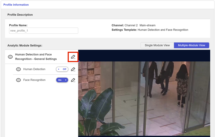Turn off the Face Recognition switch

[x=62, y=80]
